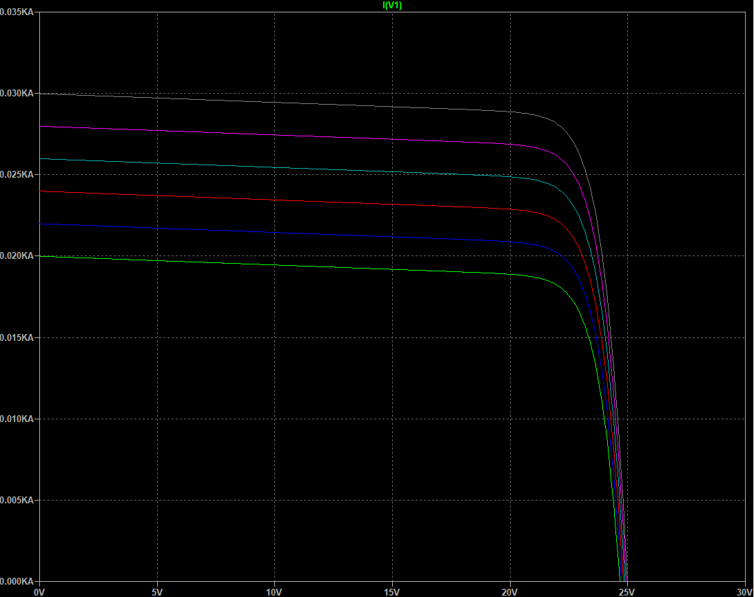Select the cyan trace at the 15V gridline
Screen dimensions: 754x597
click(x=393, y=172)
